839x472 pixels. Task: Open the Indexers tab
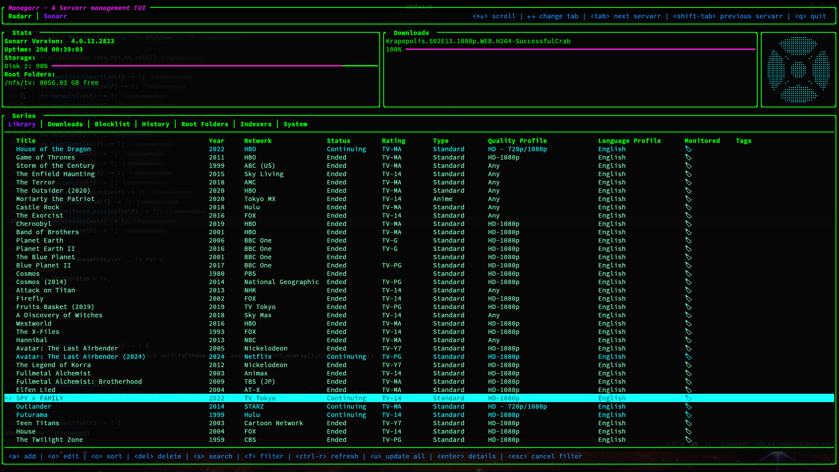[256, 124]
